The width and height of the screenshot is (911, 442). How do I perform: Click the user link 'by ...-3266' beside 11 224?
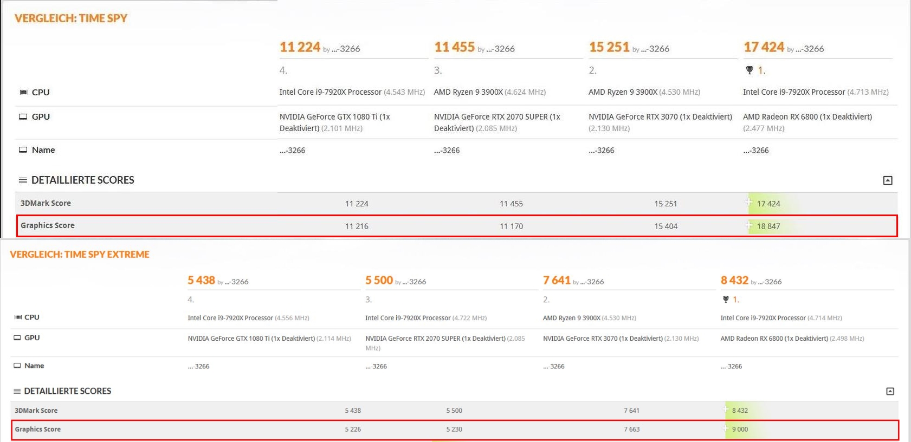[341, 49]
